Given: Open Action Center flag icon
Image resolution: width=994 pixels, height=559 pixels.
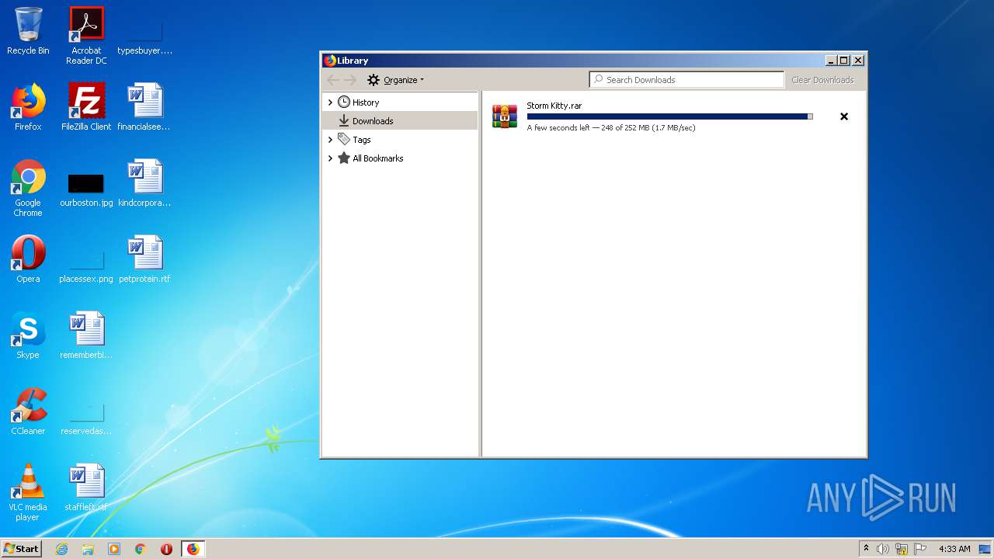Looking at the screenshot, I should tap(920, 549).
